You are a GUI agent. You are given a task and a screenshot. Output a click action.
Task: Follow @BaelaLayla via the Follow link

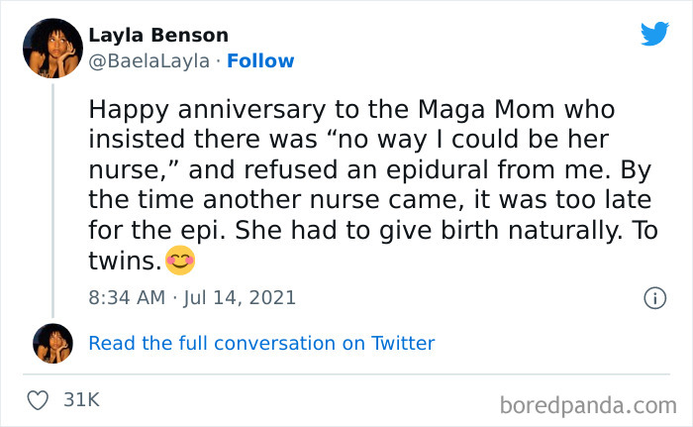tap(260, 60)
